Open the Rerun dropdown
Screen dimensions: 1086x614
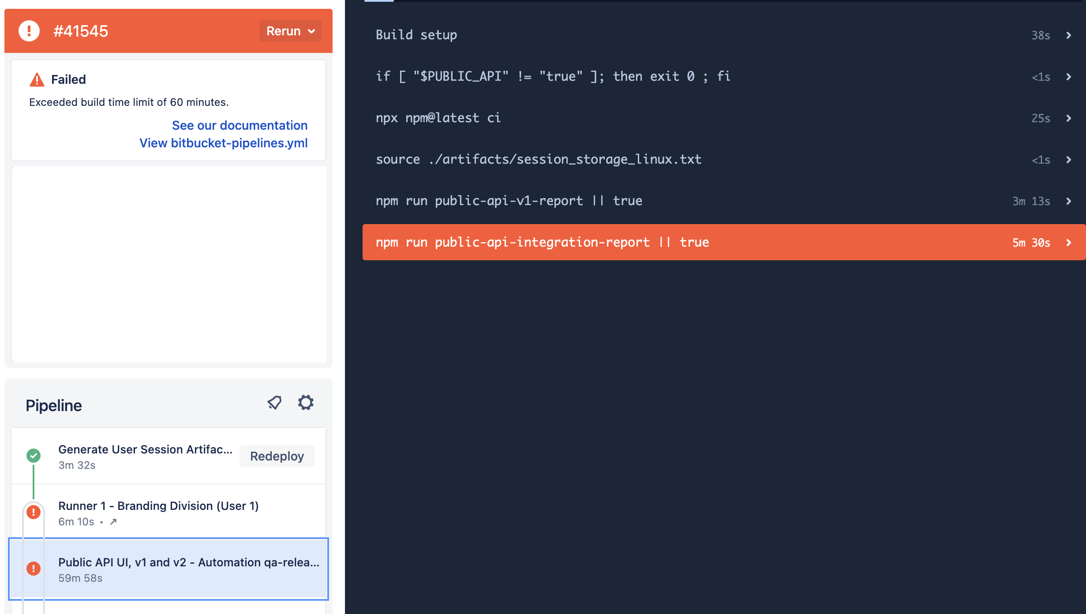(291, 31)
